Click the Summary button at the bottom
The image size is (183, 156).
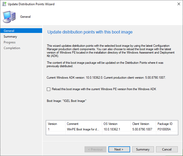pos(143,149)
